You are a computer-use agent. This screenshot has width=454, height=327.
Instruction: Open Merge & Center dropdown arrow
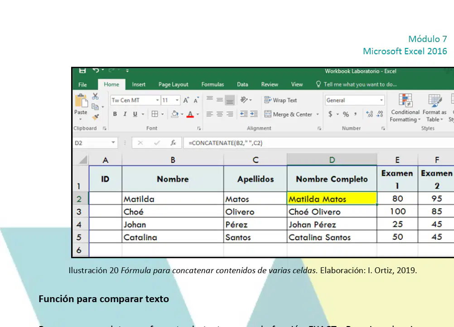click(x=318, y=114)
